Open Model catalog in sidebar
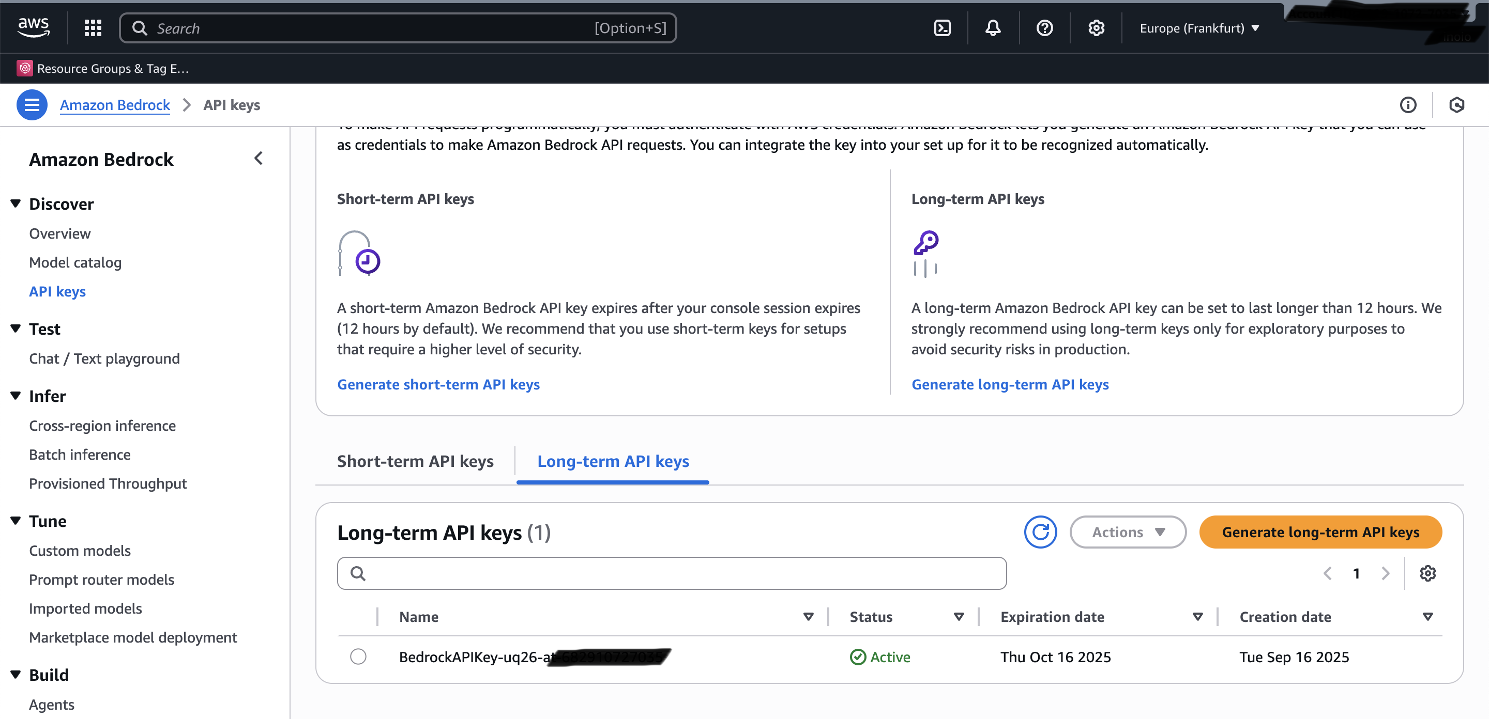Viewport: 1489px width, 719px height. 75,262
